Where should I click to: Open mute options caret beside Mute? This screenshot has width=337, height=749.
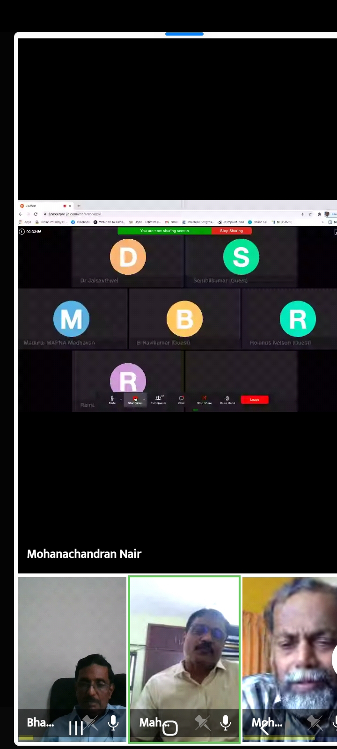tap(121, 400)
